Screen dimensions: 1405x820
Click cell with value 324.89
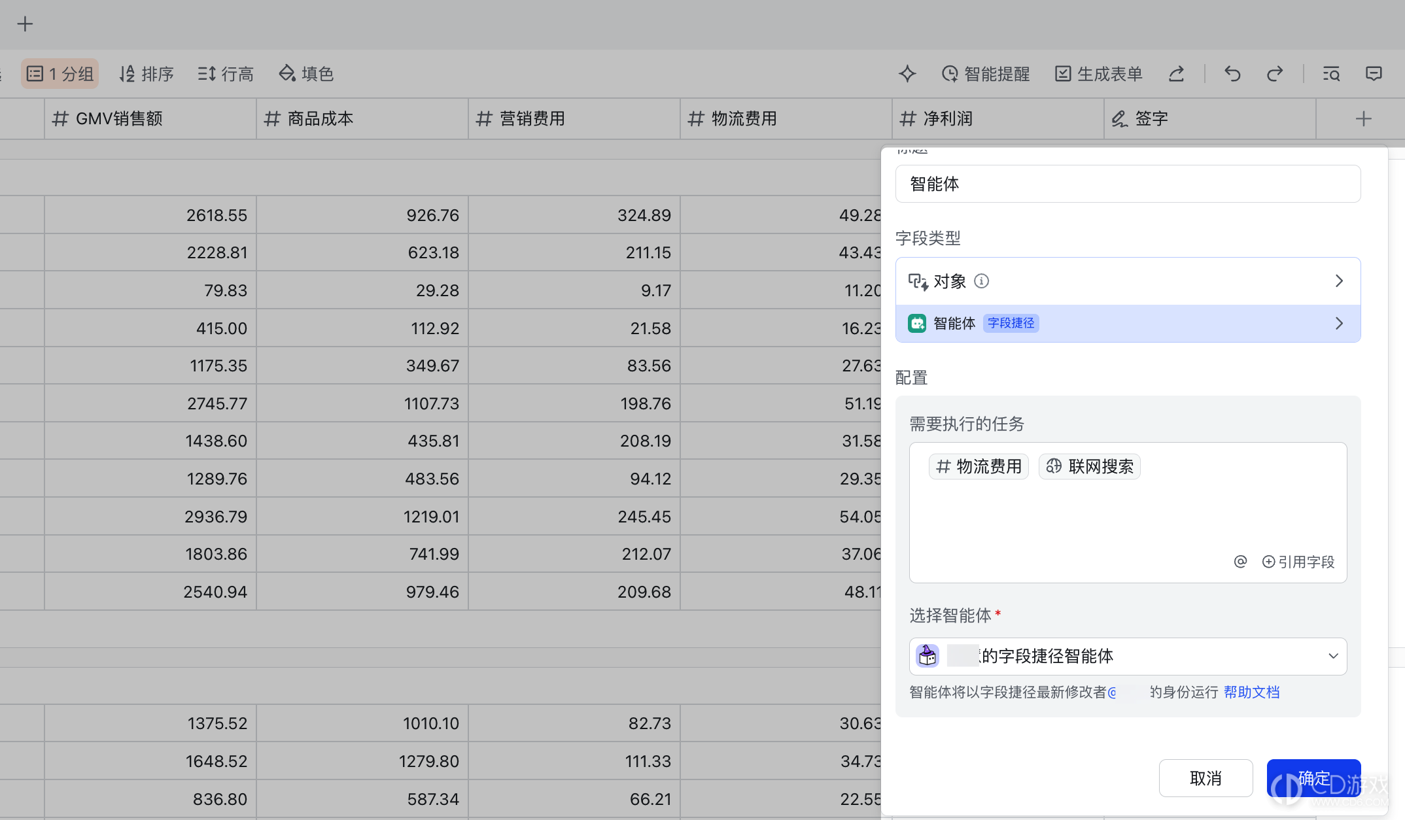tap(574, 215)
